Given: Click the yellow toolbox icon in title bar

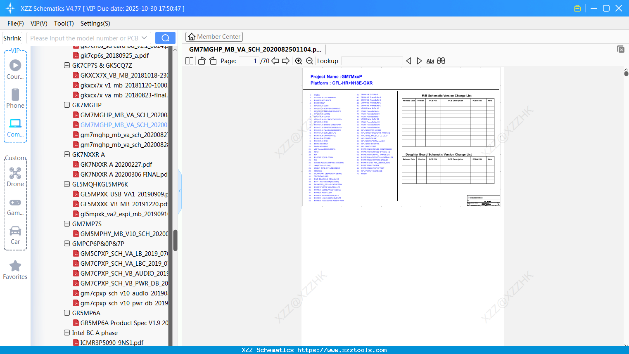Looking at the screenshot, I should pyautogui.click(x=577, y=8).
